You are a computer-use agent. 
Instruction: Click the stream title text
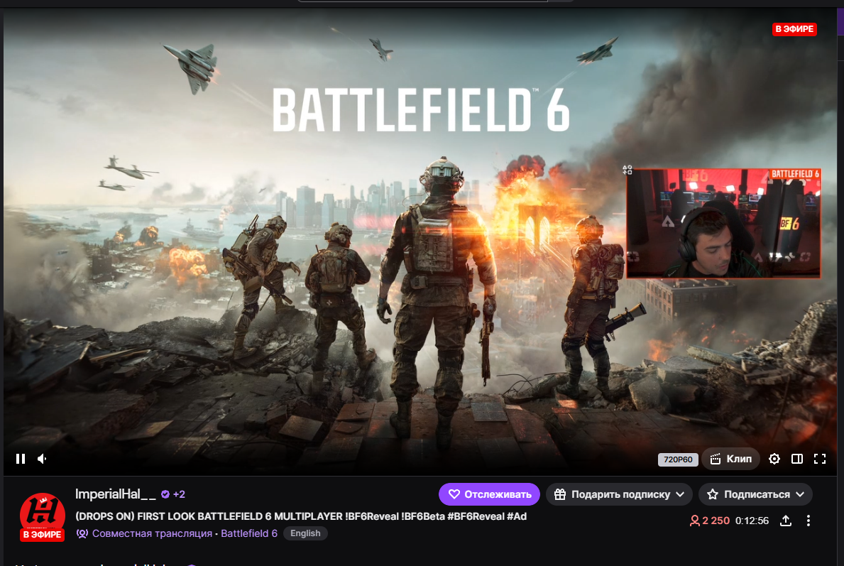pyautogui.click(x=301, y=516)
